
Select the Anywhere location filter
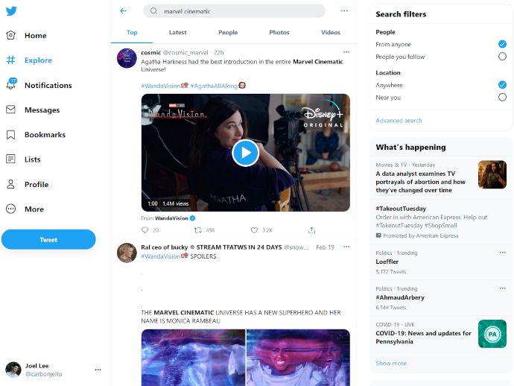pyautogui.click(x=502, y=85)
